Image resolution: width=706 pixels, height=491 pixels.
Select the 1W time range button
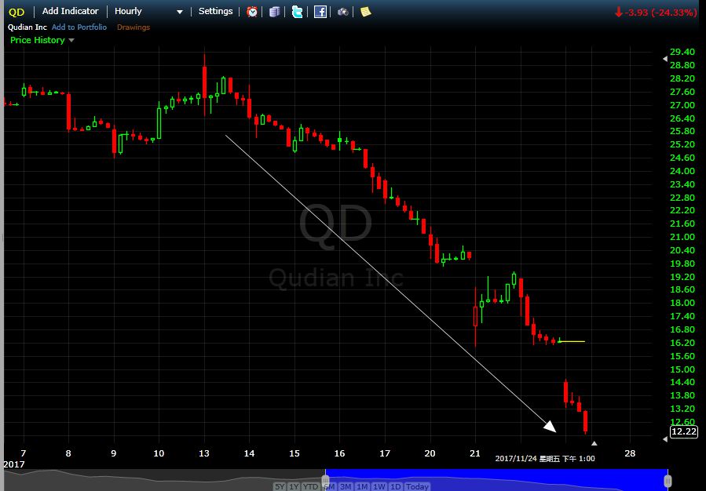point(379,486)
